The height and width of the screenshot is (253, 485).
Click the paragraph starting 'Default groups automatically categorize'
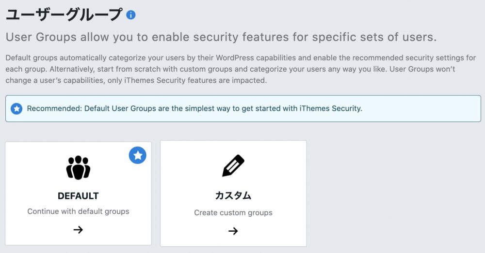(x=241, y=69)
